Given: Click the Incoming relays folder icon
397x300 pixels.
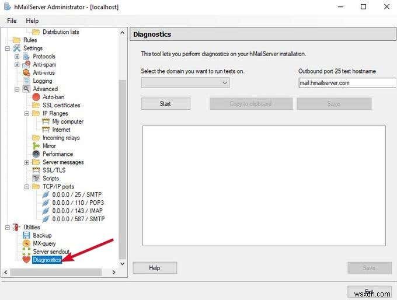Looking at the screenshot, I should click(x=36, y=138).
